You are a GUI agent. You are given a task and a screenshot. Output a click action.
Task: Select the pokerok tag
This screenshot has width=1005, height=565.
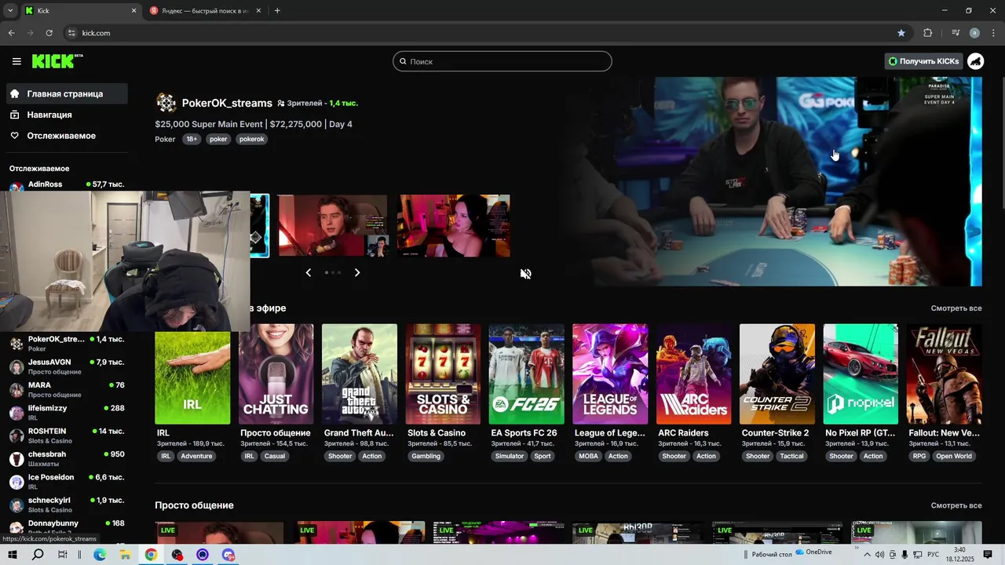coord(251,139)
